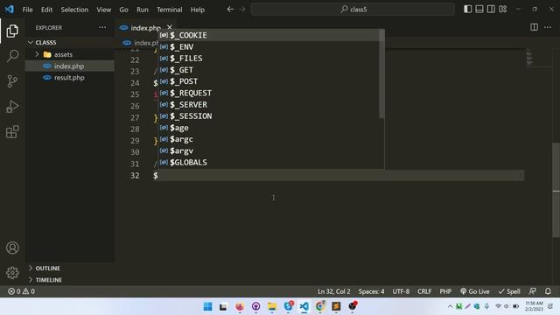
Task: Open the Windows Start button
Action: [x=207, y=306]
